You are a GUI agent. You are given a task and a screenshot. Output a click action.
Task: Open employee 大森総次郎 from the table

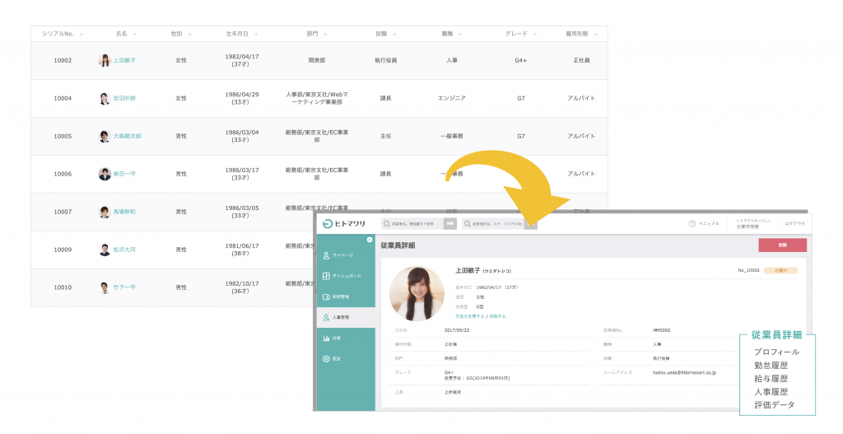127,136
